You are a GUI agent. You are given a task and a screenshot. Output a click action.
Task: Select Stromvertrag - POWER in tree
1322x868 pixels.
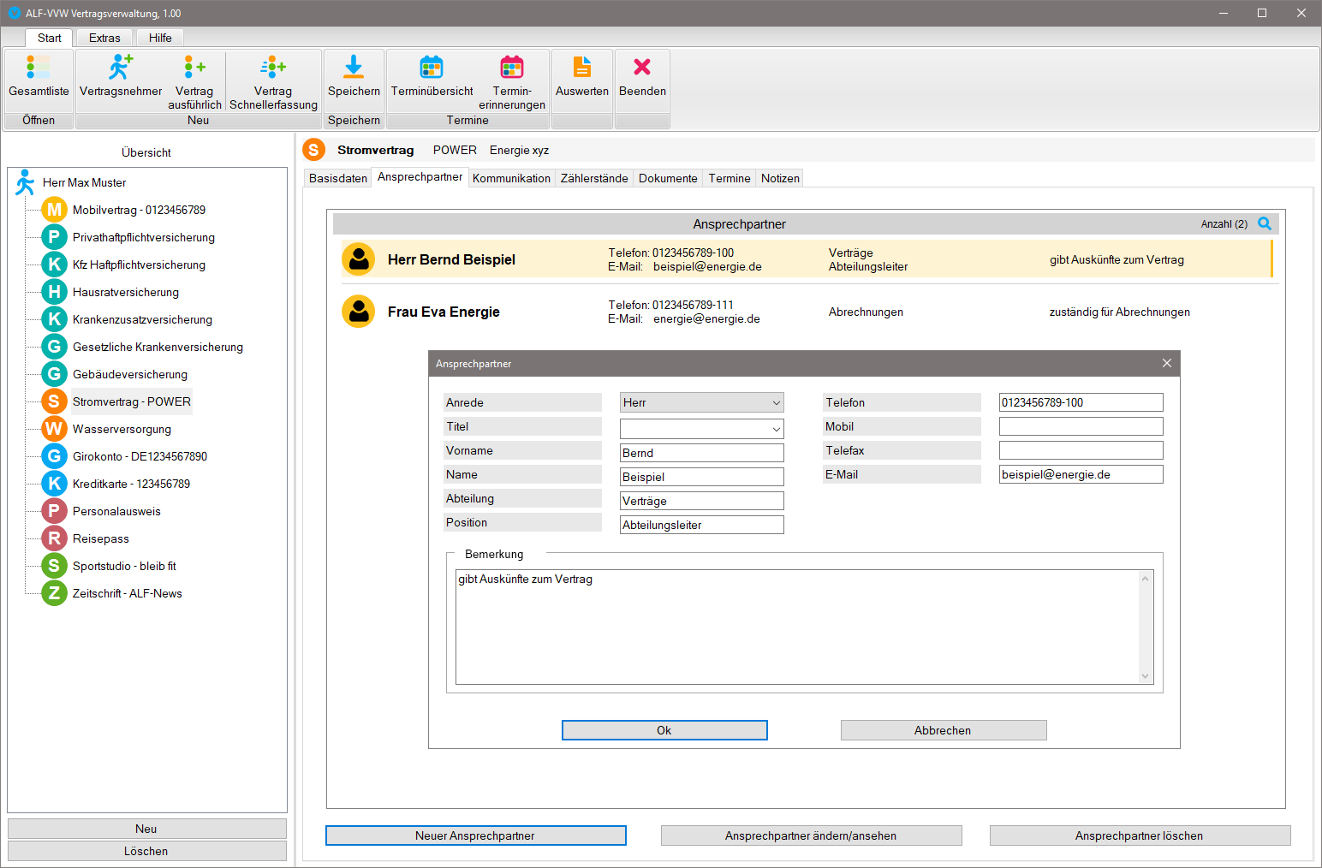coord(132,401)
